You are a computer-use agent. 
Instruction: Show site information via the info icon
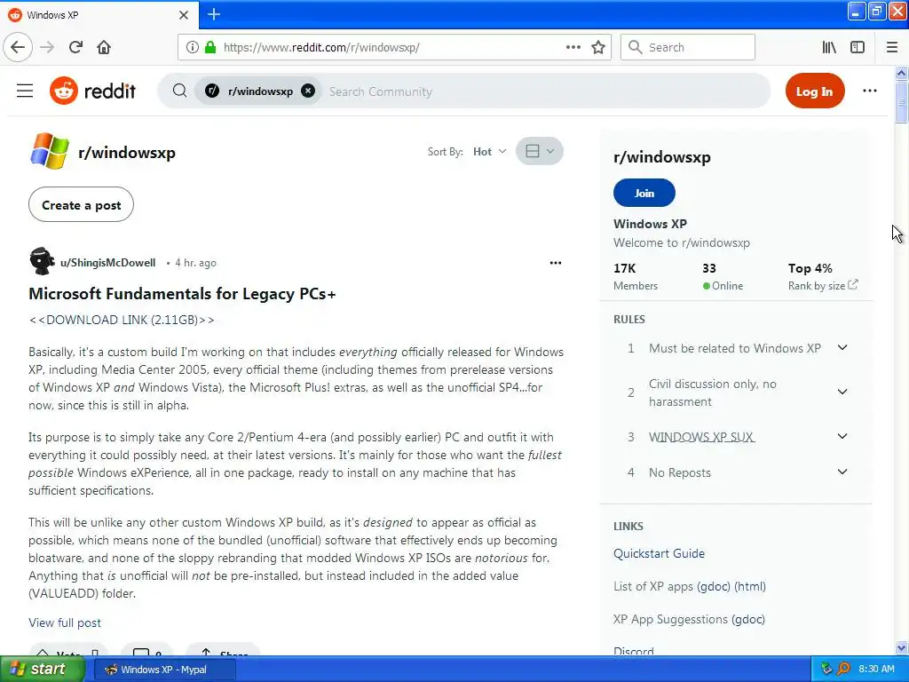coord(192,47)
